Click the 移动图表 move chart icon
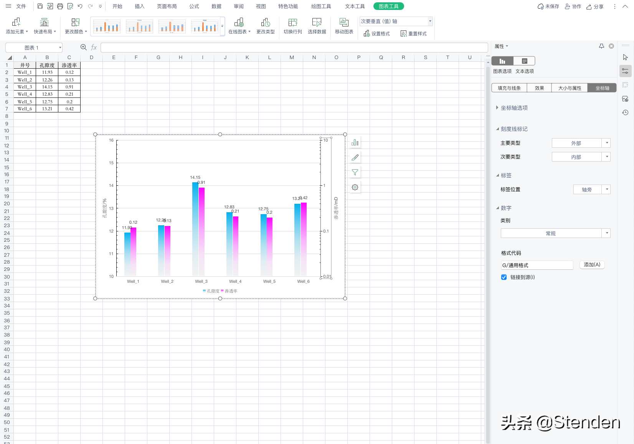The width and height of the screenshot is (634, 444). [344, 22]
